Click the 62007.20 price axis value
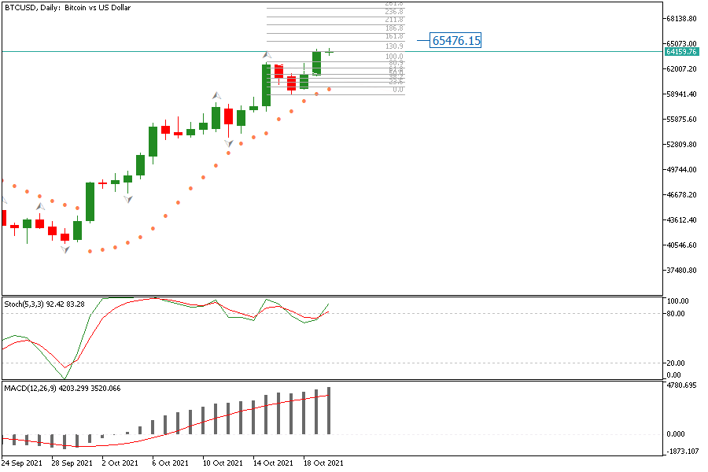 point(681,69)
